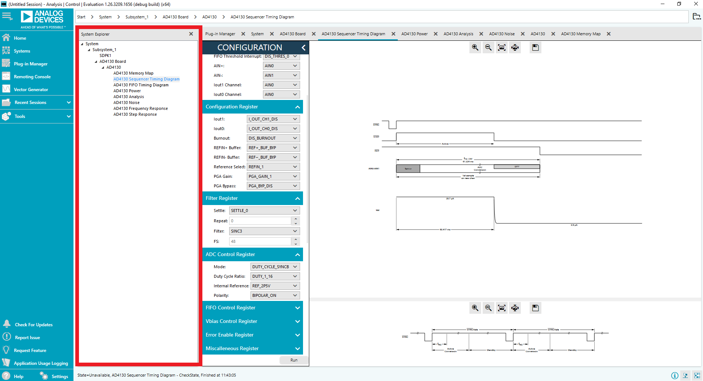Image resolution: width=703 pixels, height=381 pixels.
Task: Open the Burnout dropdown
Action: pos(273,138)
